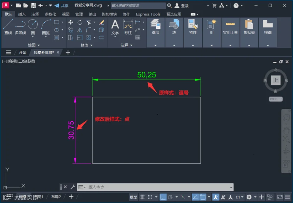The height and width of the screenshot is (203, 293).
Task: Open the Block (块) panel
Action: point(174,27)
